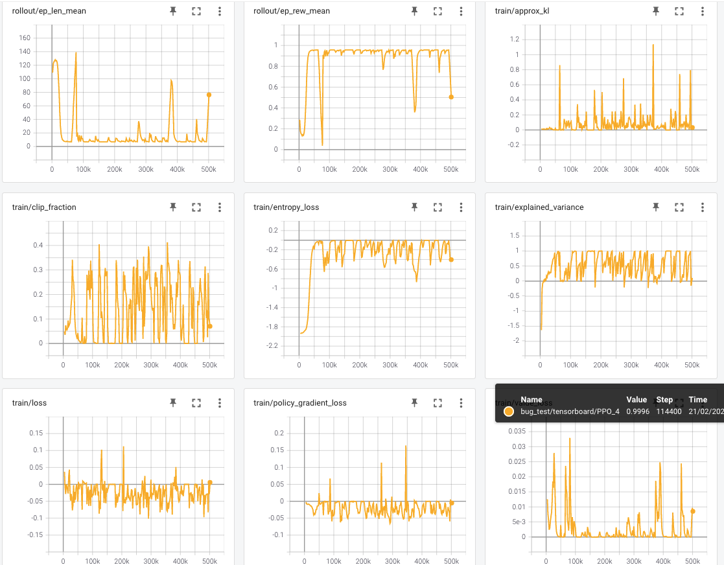Open three-dot menu on train/approx_kl
The height and width of the screenshot is (565, 724).
[703, 11]
